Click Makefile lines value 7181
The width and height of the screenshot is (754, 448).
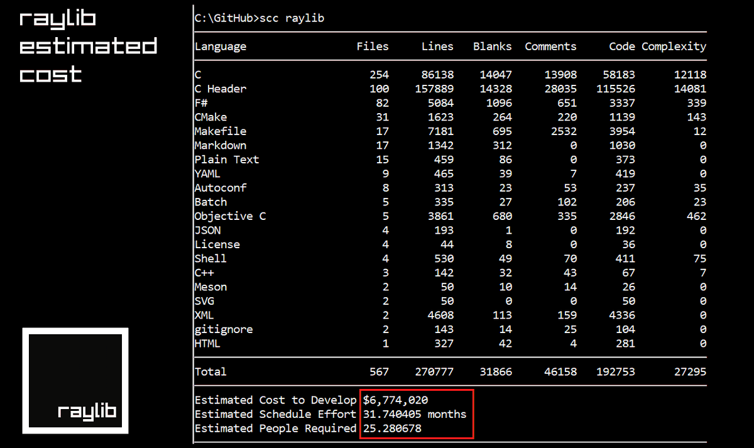440,131
